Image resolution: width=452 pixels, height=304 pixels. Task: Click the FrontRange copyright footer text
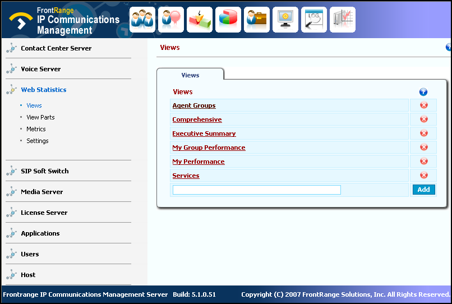click(345, 294)
